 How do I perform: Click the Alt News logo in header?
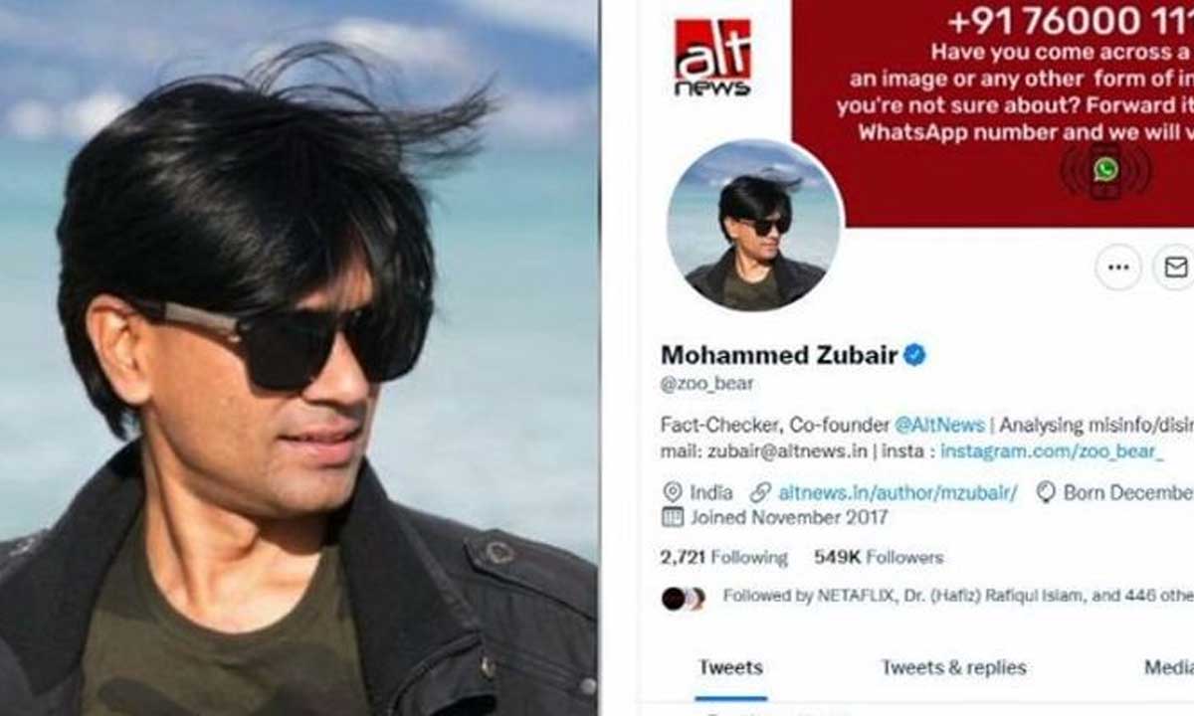coord(712,57)
